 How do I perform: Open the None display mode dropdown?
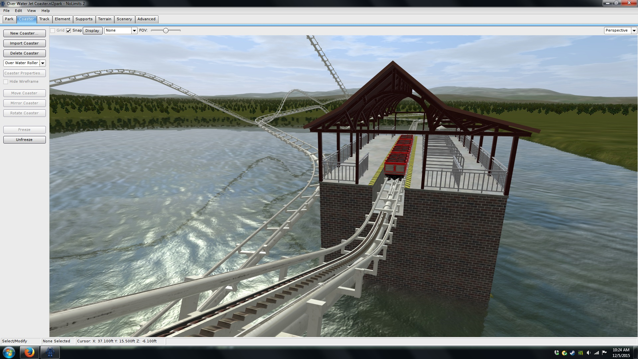click(134, 31)
